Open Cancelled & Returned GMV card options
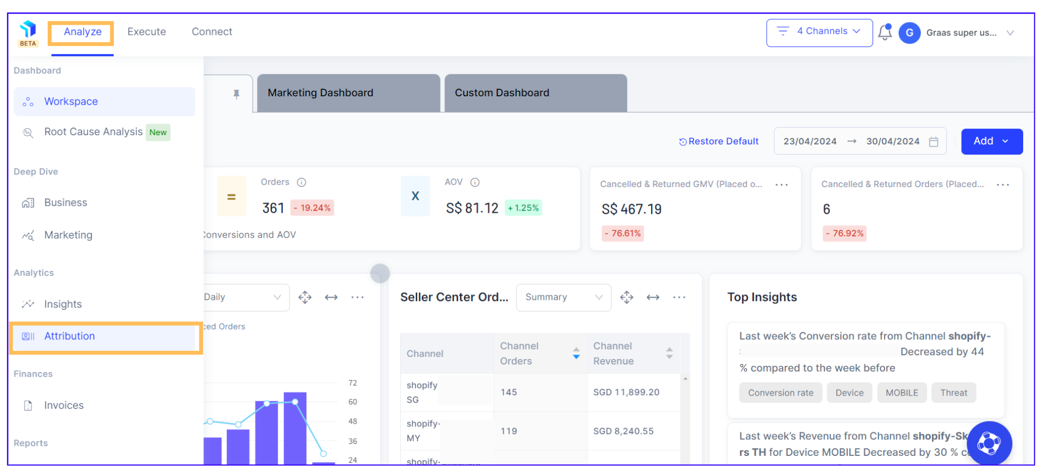The image size is (1044, 475). [781, 185]
